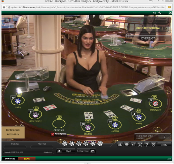Click the Indsats amount field
The height and width of the screenshot is (164, 174).
(x=15, y=147)
